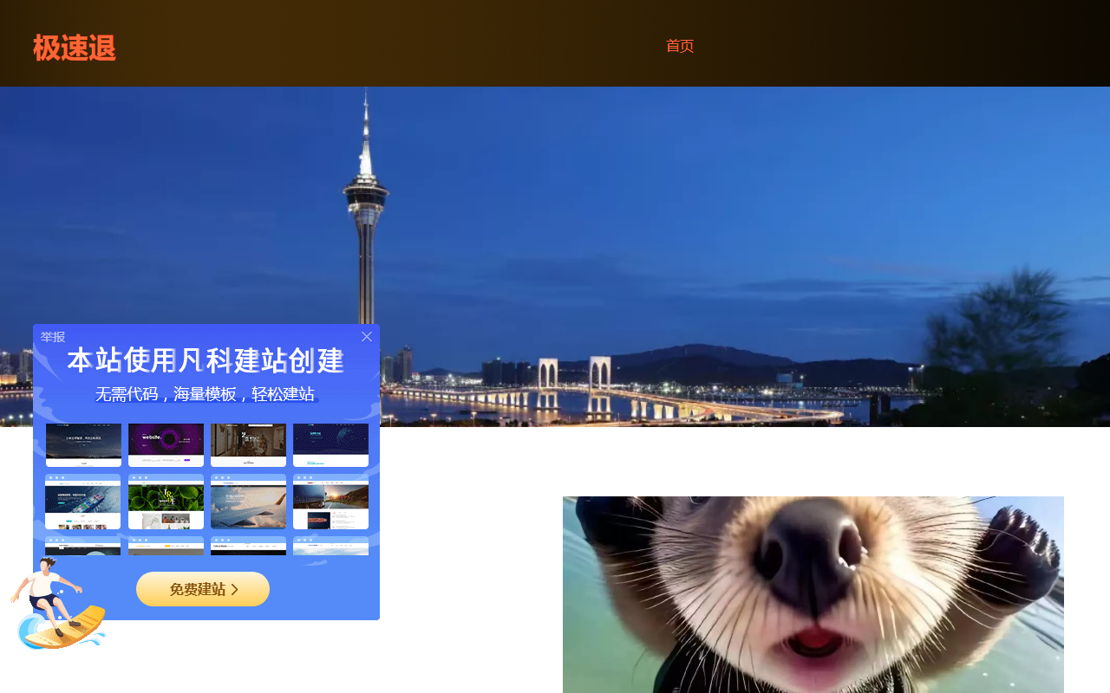Click the 免费建站 button
Screen dimensions: 1110x693
tap(203, 589)
